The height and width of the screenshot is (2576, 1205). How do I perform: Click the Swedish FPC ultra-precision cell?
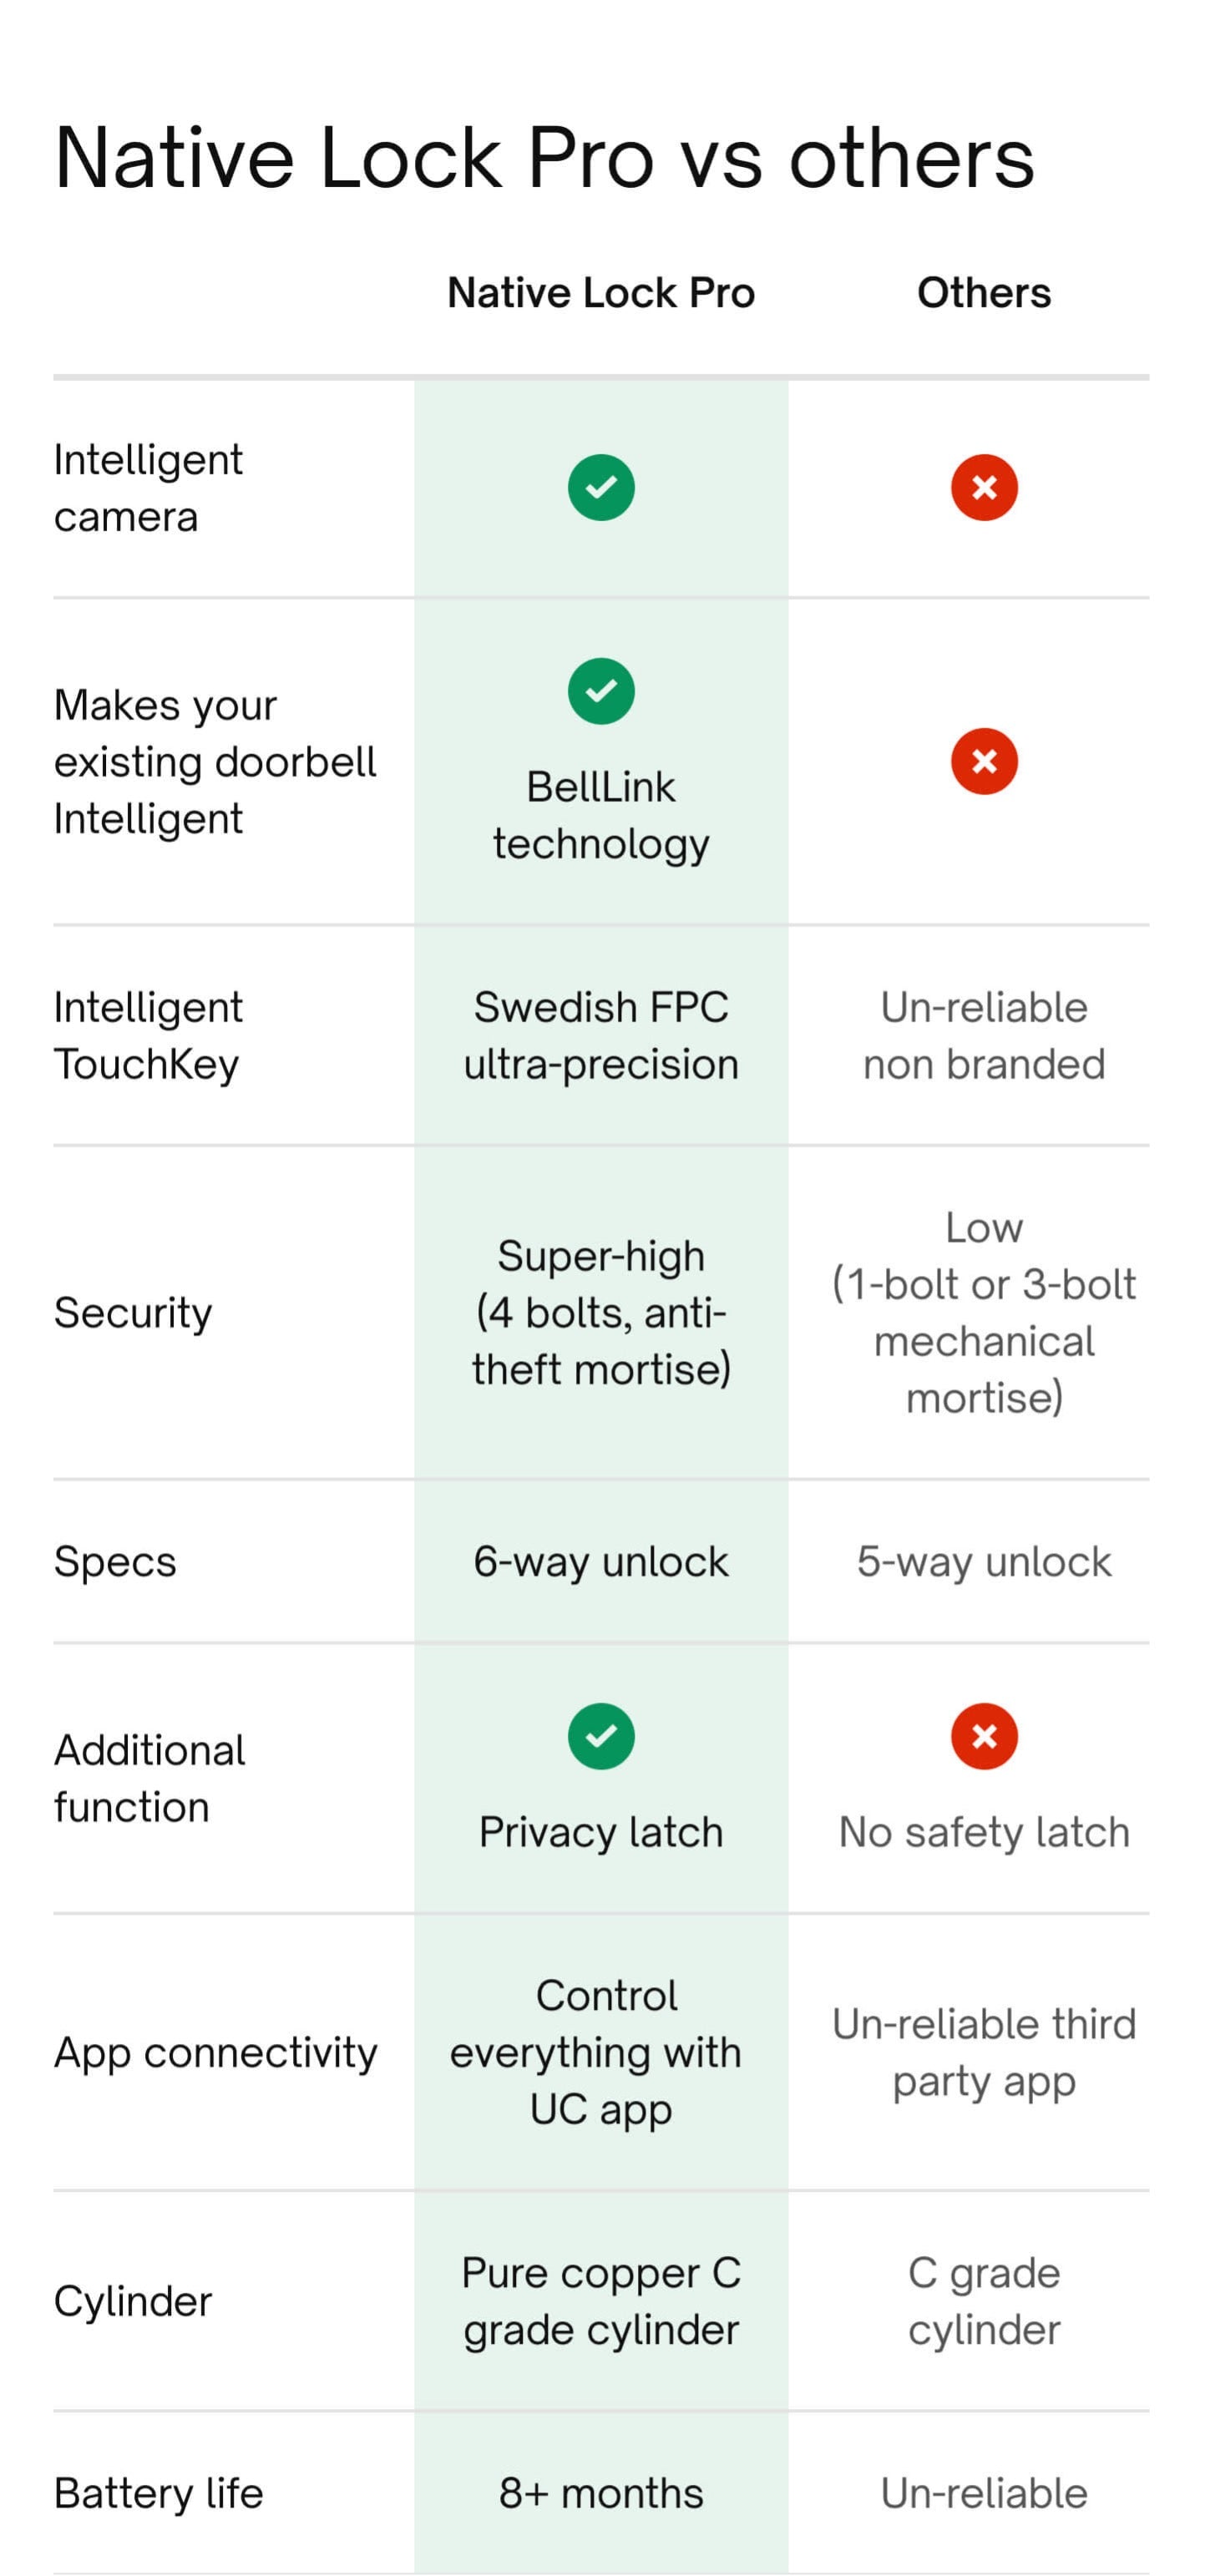click(x=601, y=1035)
